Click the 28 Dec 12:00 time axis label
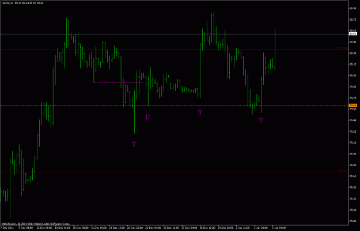The image size is (360, 231). click(x=207, y=228)
